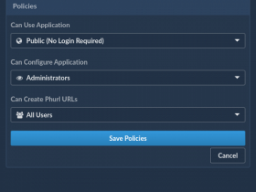Click the arrow on the Administrators policy selector
The height and width of the screenshot is (192, 256).
click(237, 77)
